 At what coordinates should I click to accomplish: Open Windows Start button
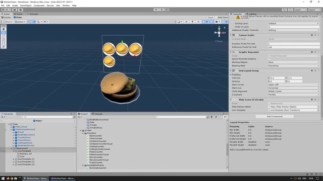click(3, 178)
